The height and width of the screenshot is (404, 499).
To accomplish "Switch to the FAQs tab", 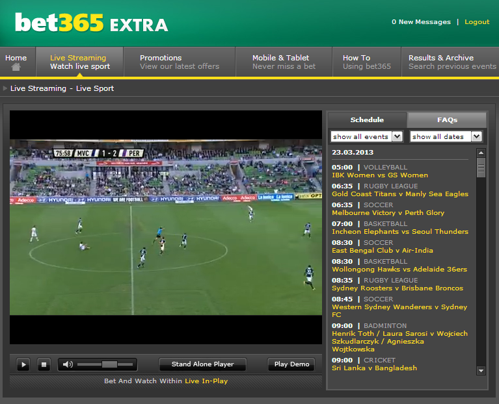I will click(447, 120).
